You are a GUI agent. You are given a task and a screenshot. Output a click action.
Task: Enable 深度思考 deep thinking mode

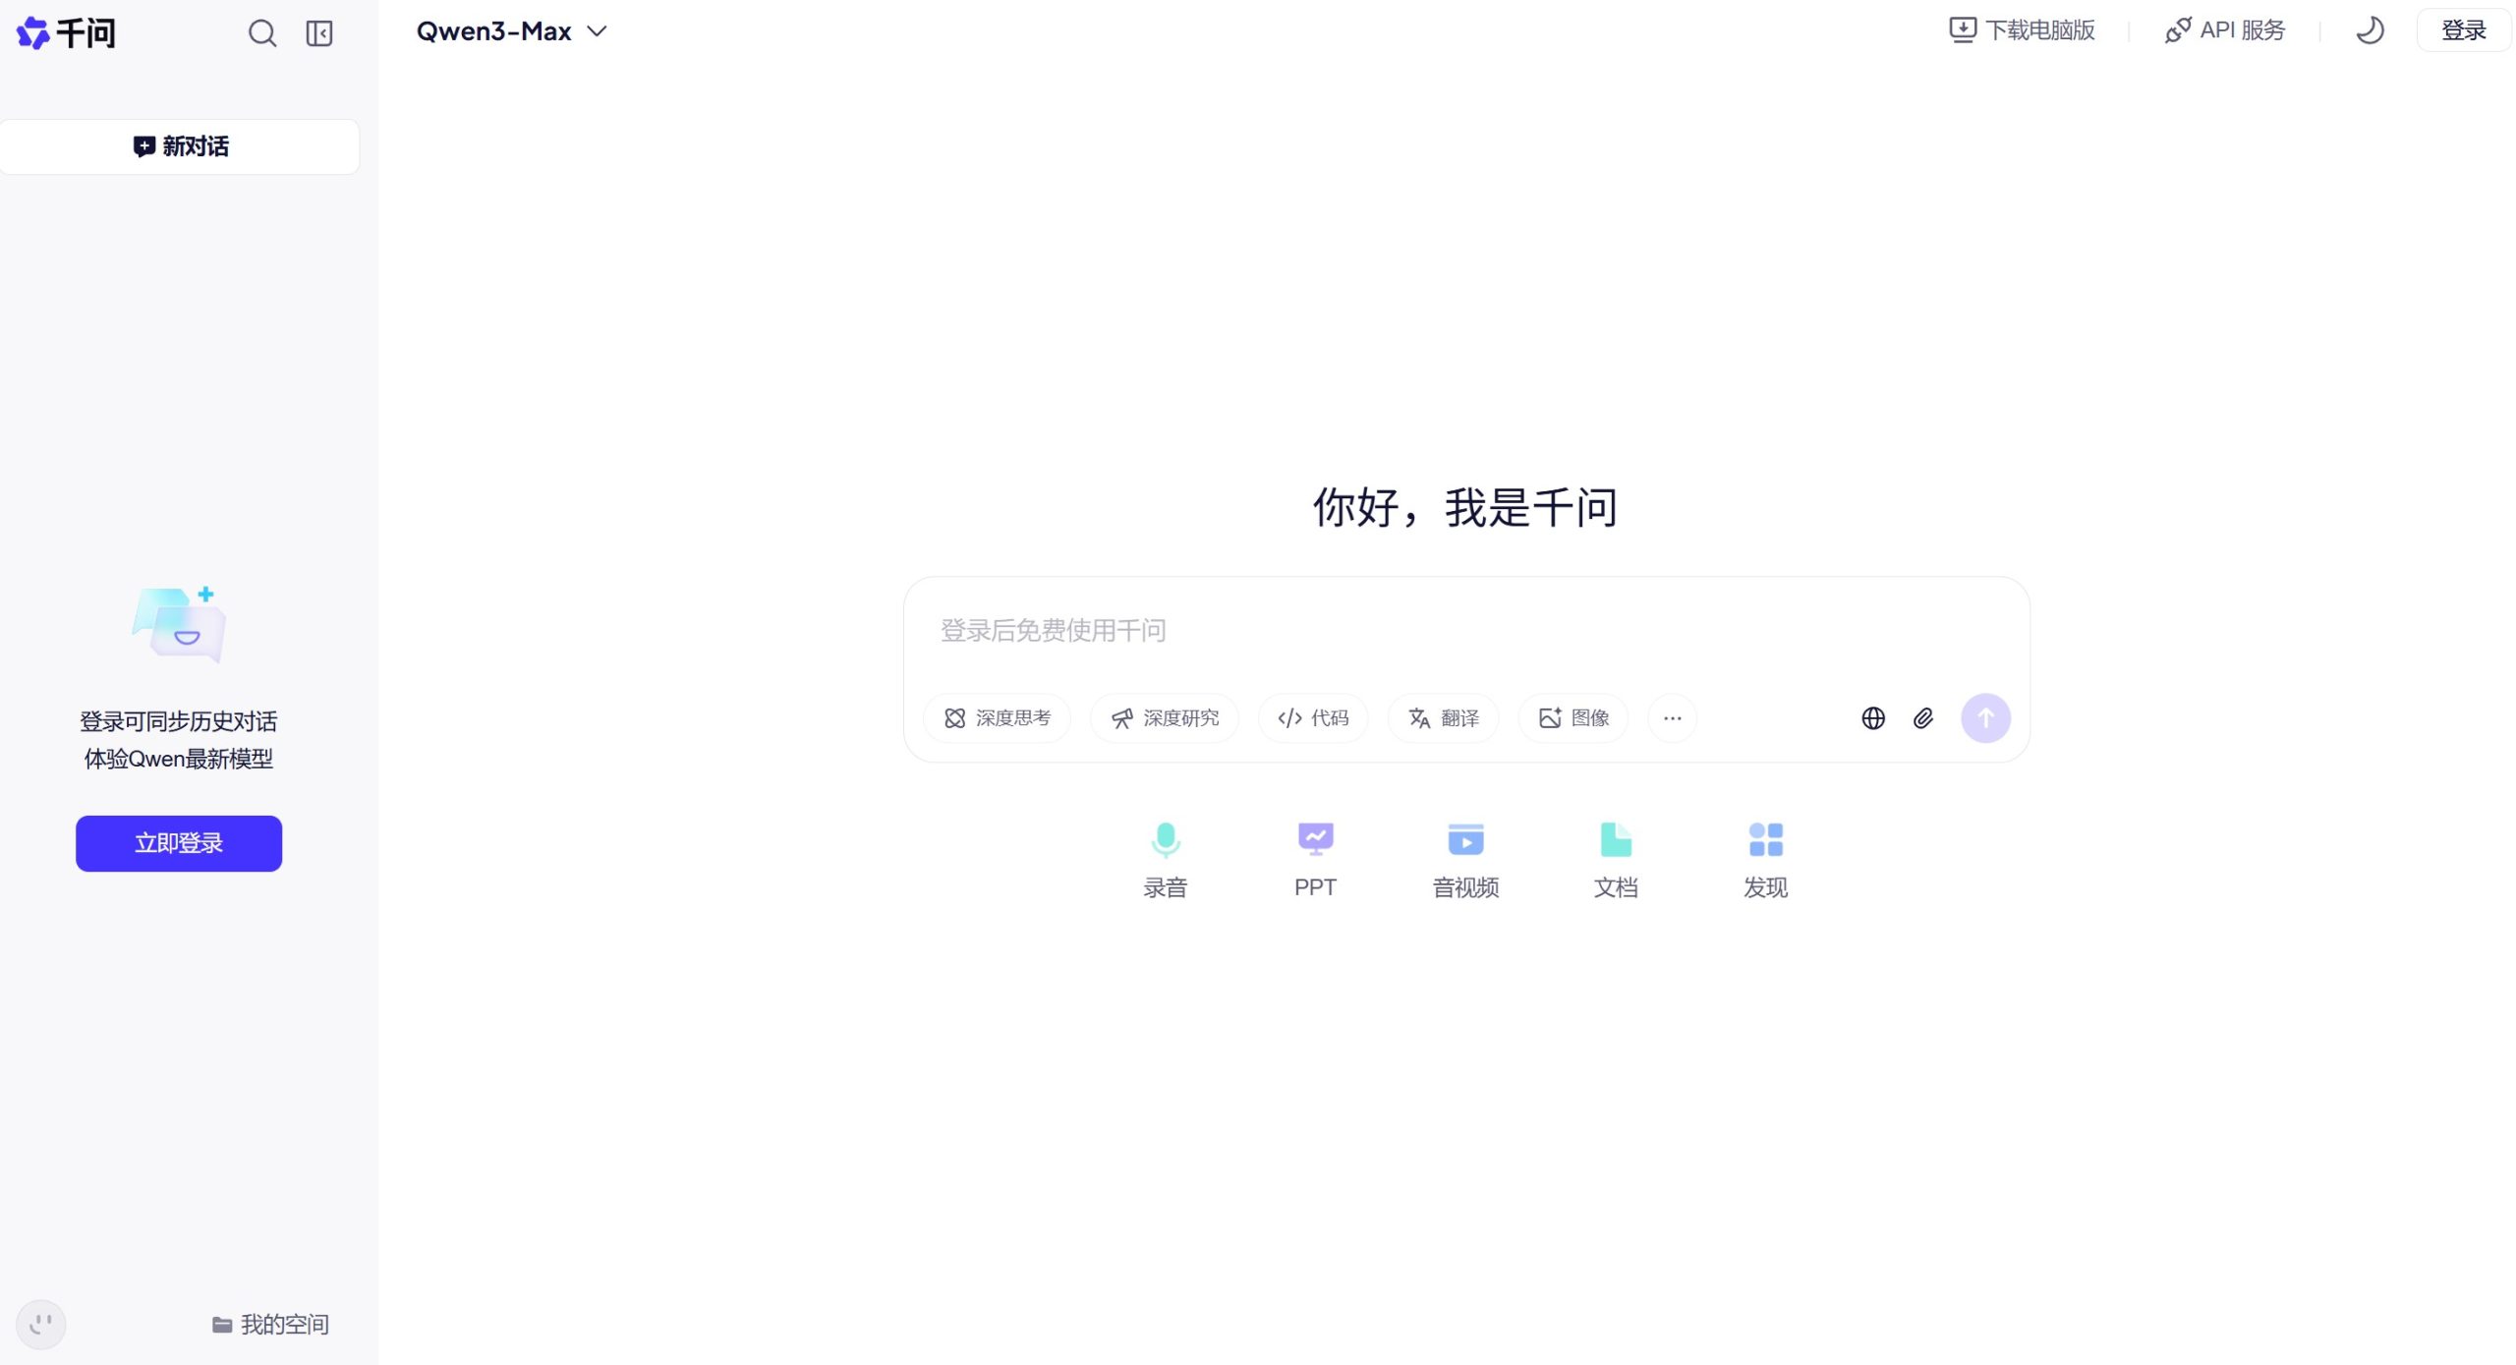pyautogui.click(x=996, y=718)
